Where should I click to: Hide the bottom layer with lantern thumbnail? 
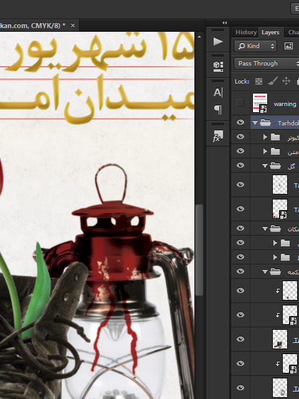pyautogui.click(x=240, y=388)
